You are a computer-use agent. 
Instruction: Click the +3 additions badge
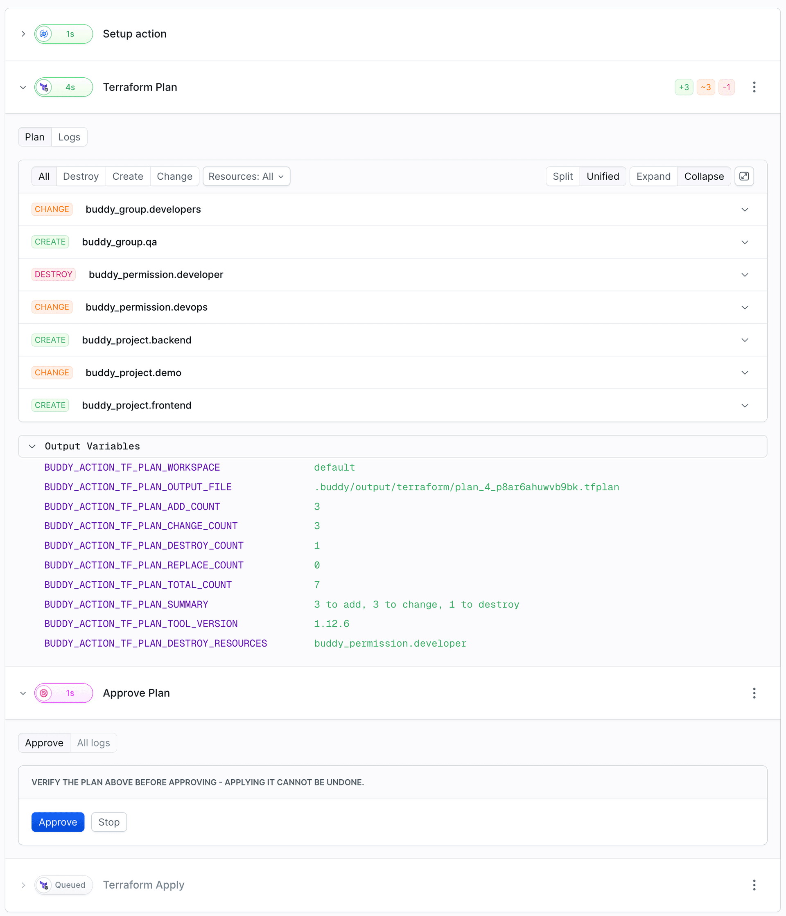[x=684, y=87]
